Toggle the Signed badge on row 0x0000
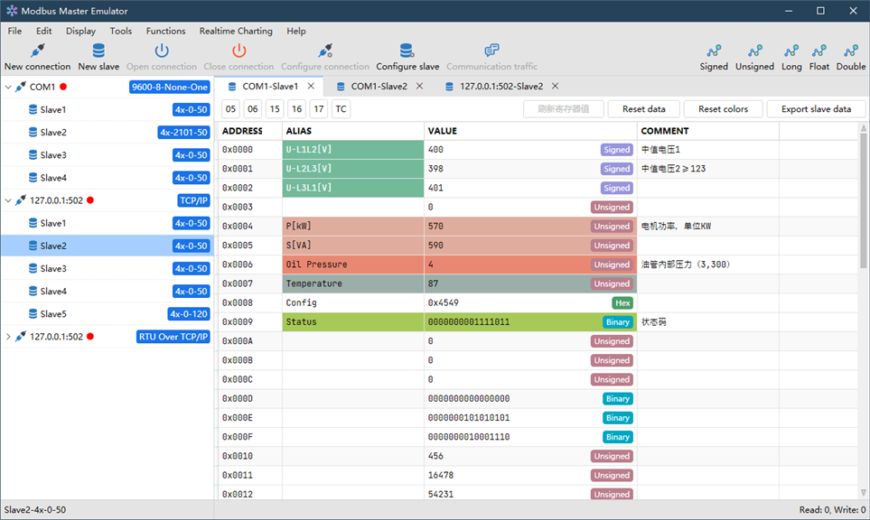 coord(617,150)
